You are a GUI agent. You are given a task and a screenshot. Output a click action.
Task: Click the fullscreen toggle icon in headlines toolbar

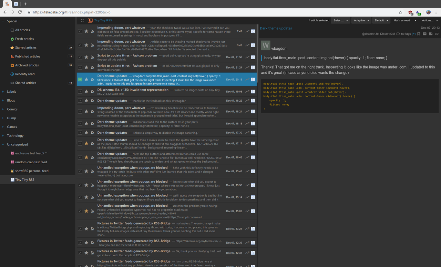tap(82, 20)
